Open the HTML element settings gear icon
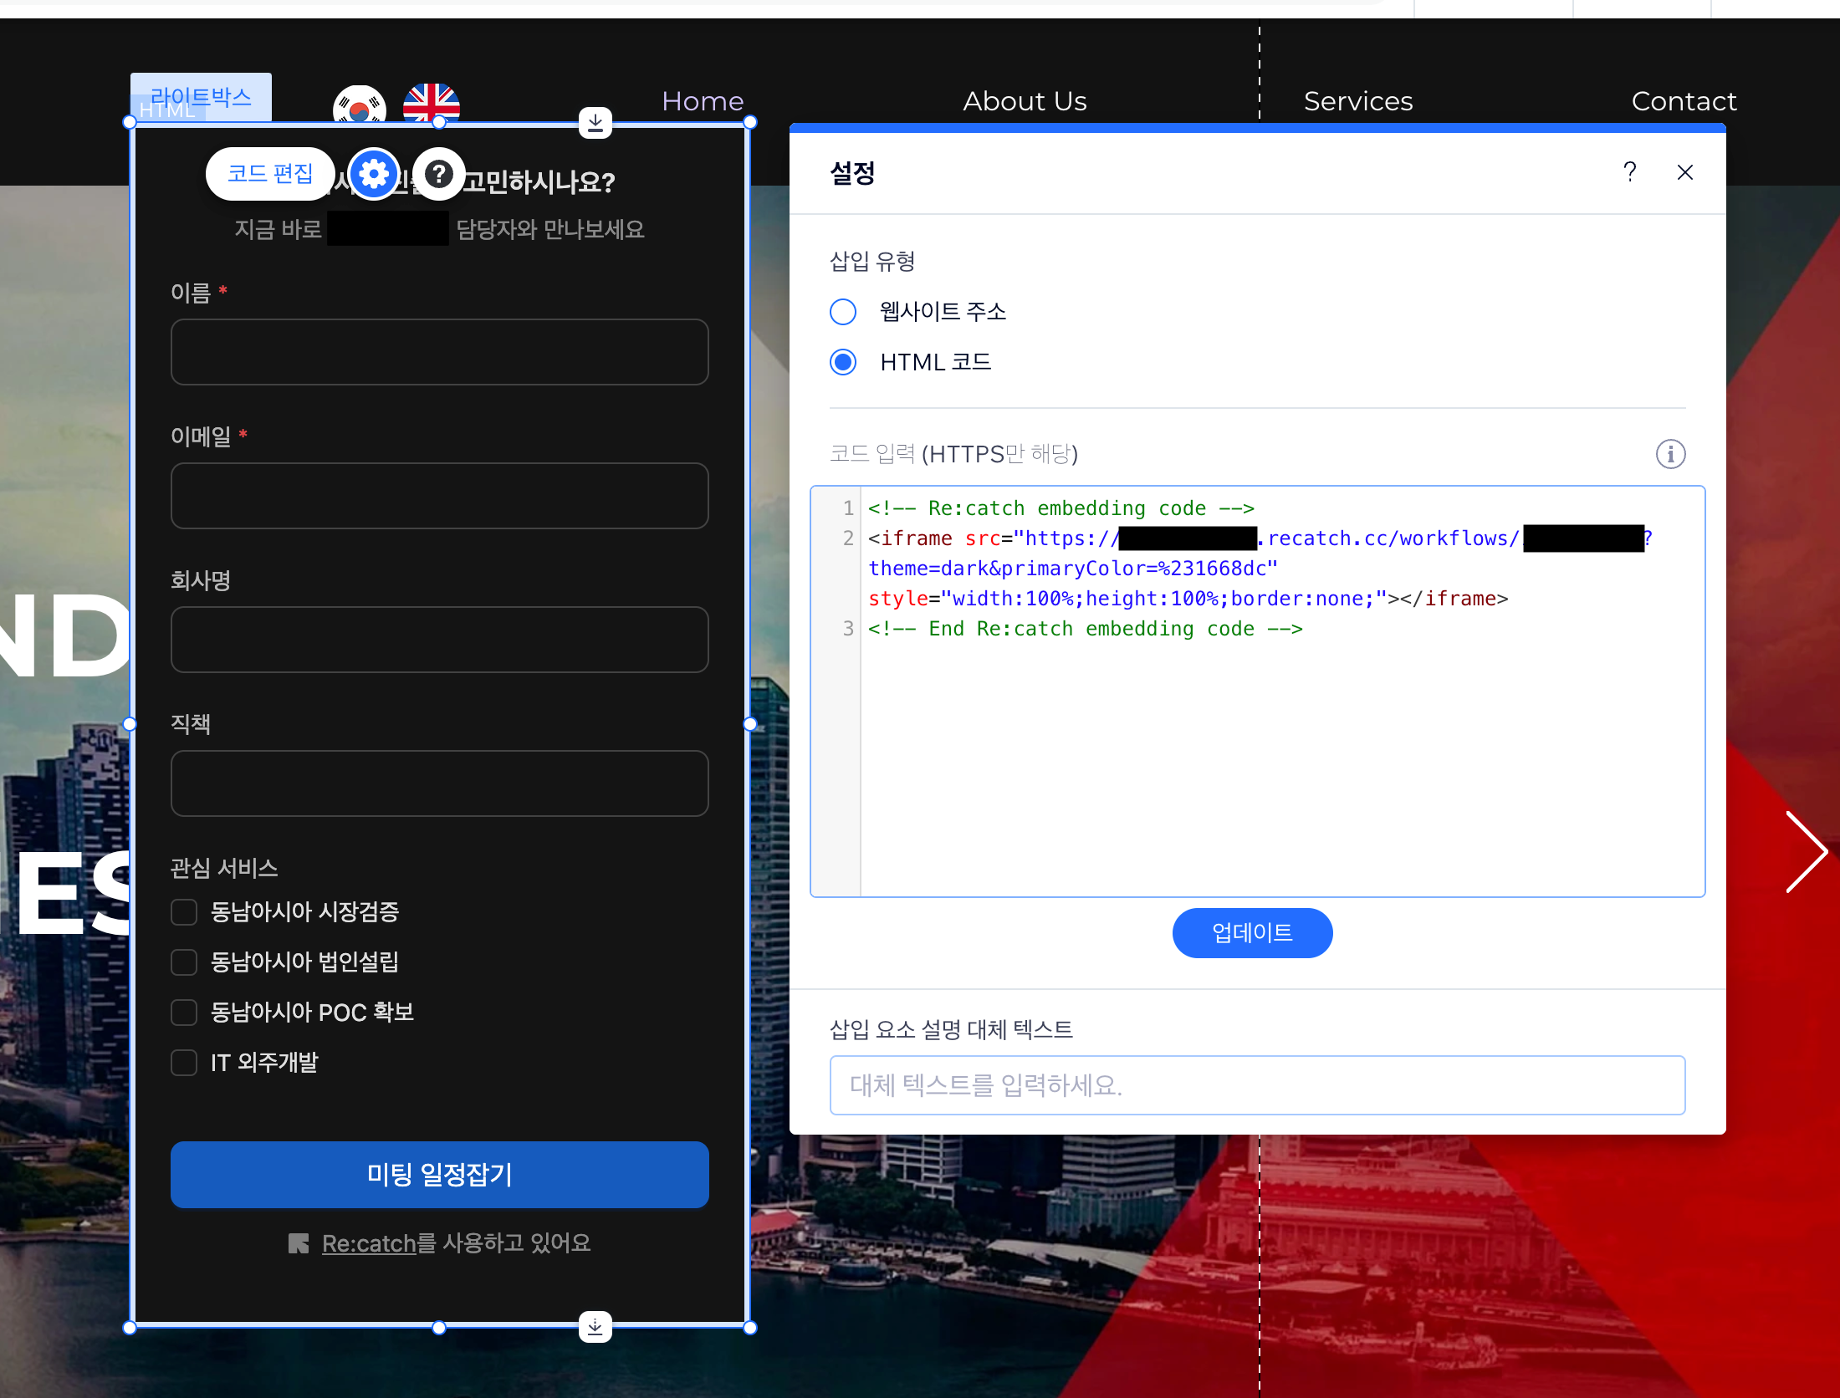Screen dimensions: 1840x1398 373,174
